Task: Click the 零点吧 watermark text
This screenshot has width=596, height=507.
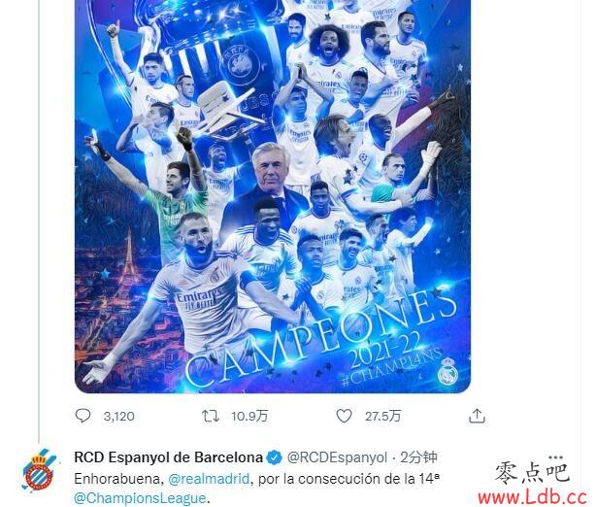Action: point(532,473)
